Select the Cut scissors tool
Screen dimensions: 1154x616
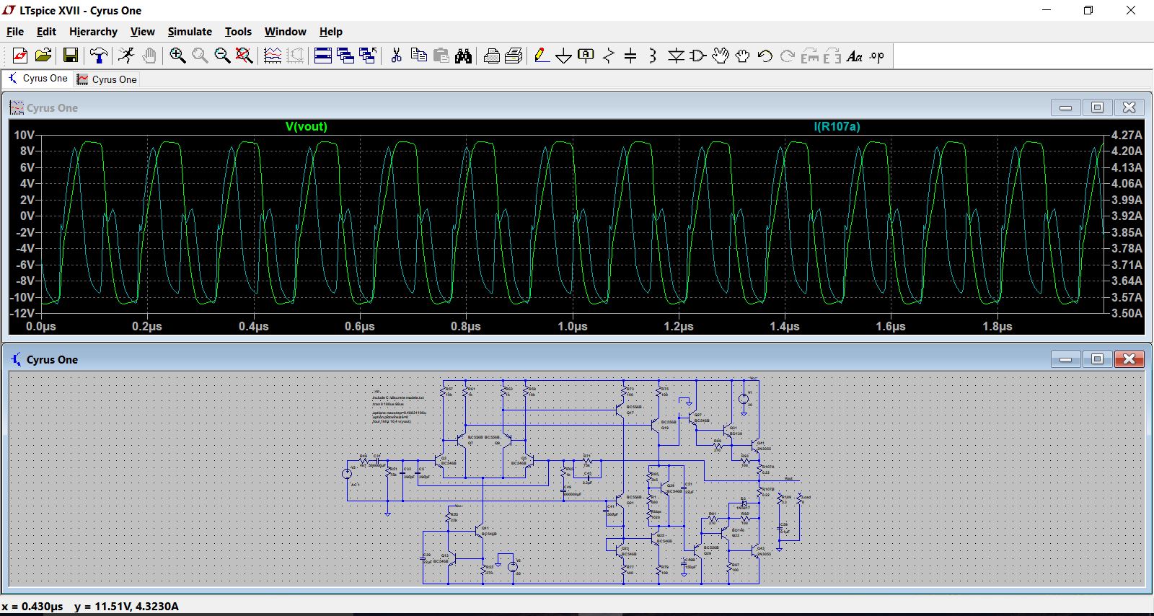coord(396,56)
